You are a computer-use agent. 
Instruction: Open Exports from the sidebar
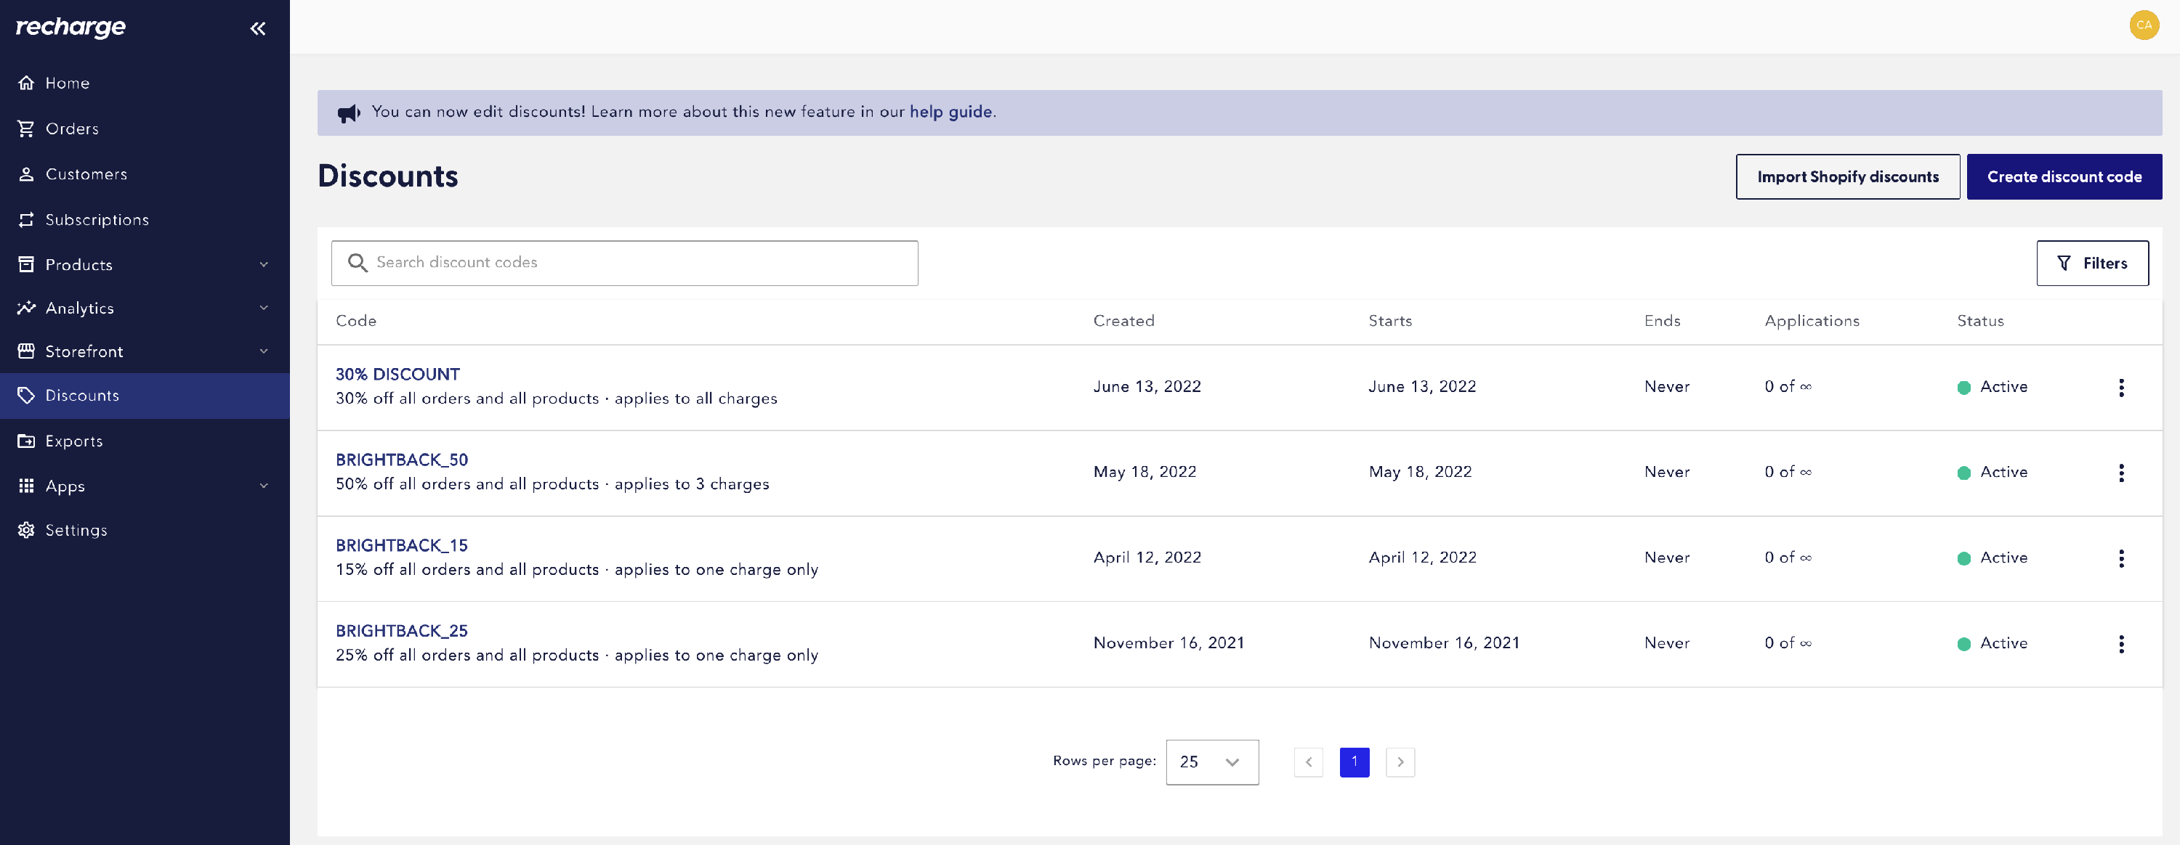click(x=73, y=441)
